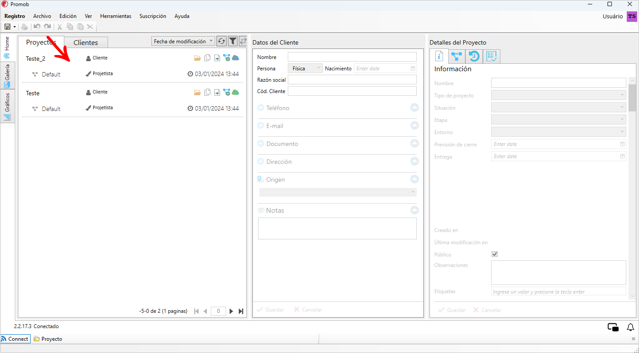Viewport: 639px width, 353px height.
Task: Open the Archivo menu
Action: (x=42, y=16)
